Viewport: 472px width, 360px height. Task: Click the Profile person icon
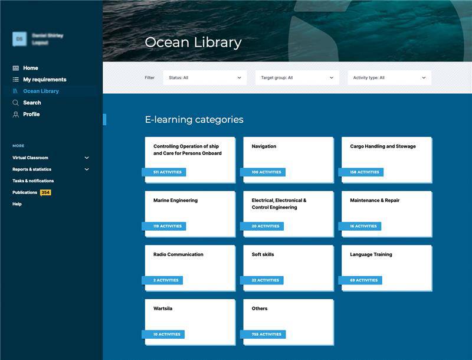click(x=16, y=114)
